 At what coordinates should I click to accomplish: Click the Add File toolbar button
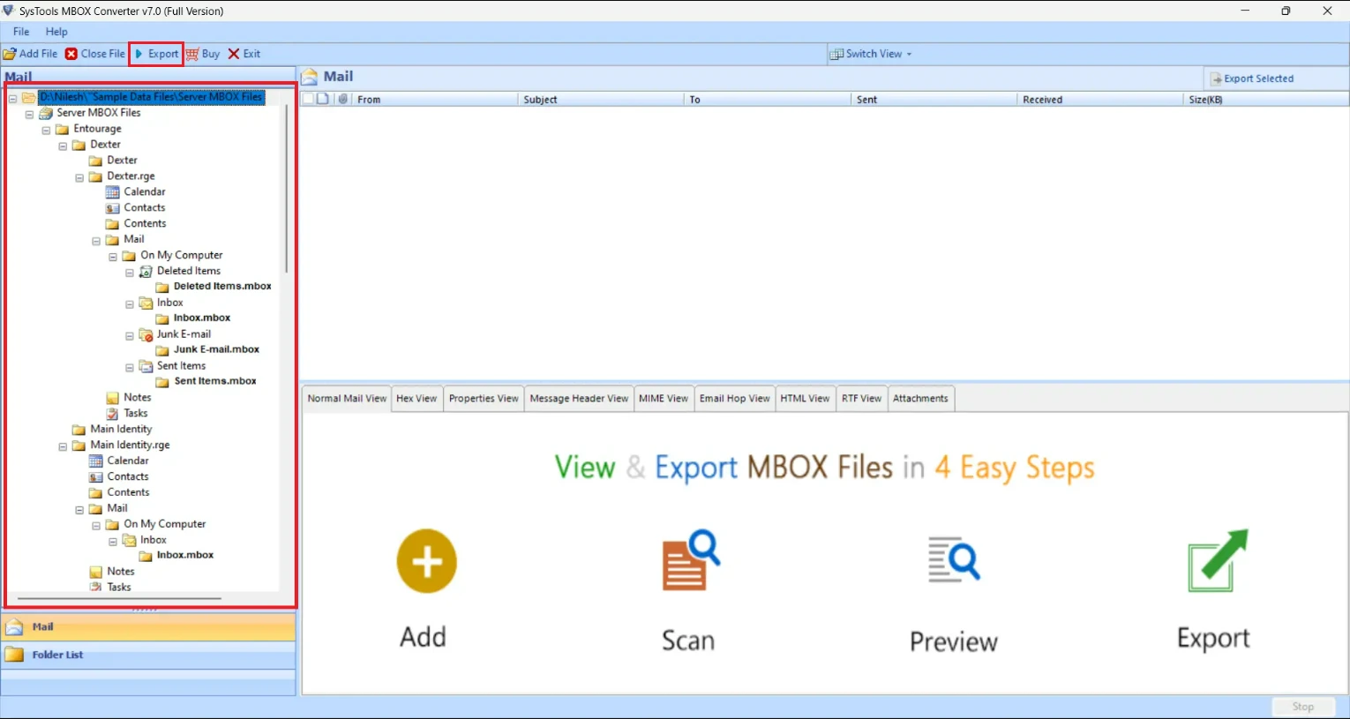point(31,54)
